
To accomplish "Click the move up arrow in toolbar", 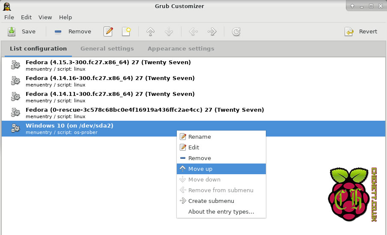I will (150, 31).
